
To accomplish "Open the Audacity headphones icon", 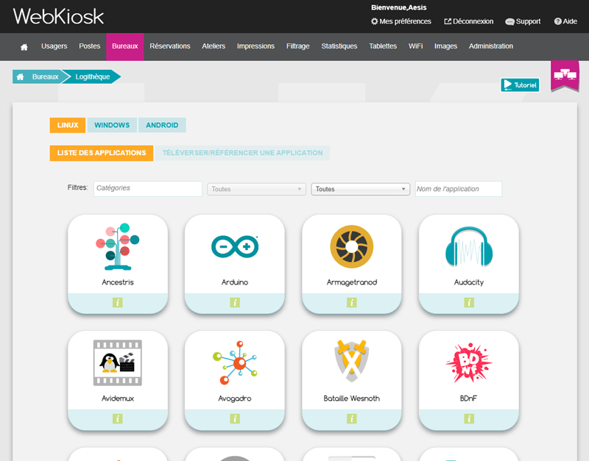I will click(x=469, y=247).
